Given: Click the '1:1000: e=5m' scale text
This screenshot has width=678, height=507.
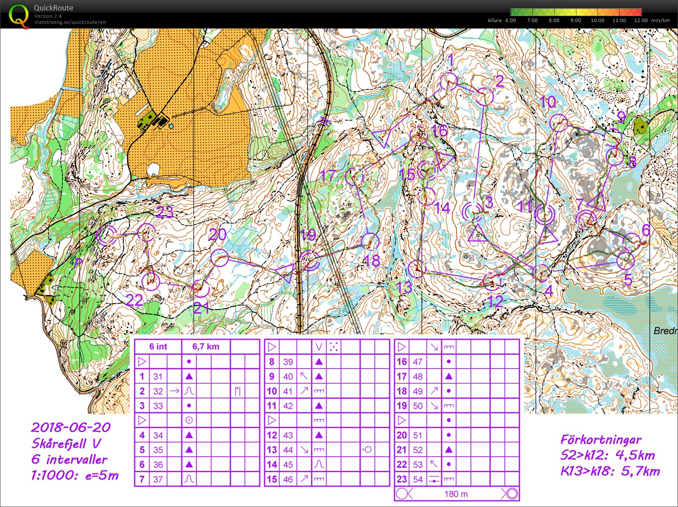Looking at the screenshot, I should point(75,475).
